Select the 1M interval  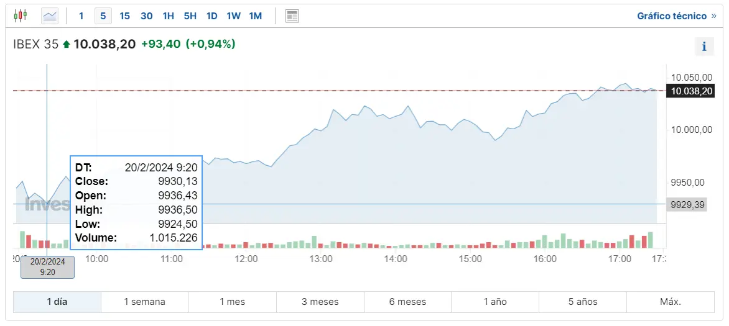pyautogui.click(x=255, y=16)
